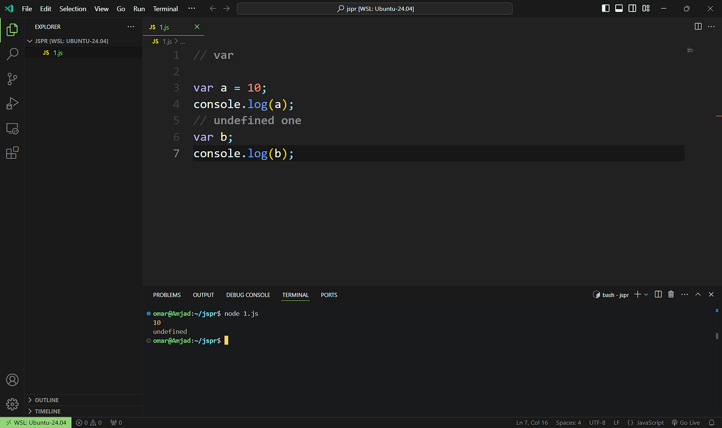722x428 pixels.
Task: Switch to the DEBUG CONSOLE tab
Action: [x=248, y=295]
